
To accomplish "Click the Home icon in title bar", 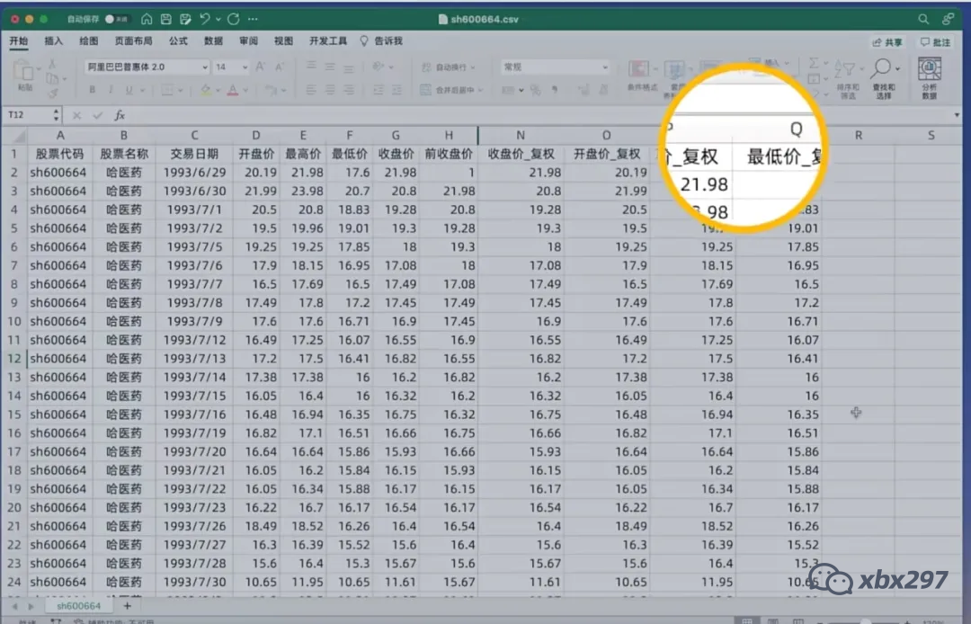I will [147, 19].
